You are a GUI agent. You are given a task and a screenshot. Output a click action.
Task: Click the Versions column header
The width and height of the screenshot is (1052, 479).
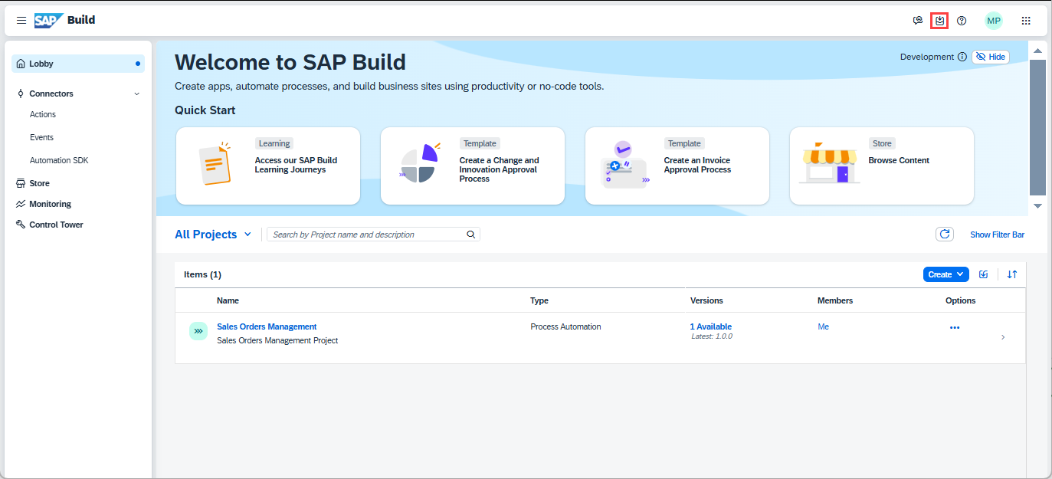click(706, 300)
